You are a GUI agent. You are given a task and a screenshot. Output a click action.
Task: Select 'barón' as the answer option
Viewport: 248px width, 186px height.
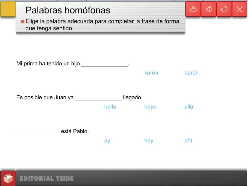pyautogui.click(x=192, y=73)
